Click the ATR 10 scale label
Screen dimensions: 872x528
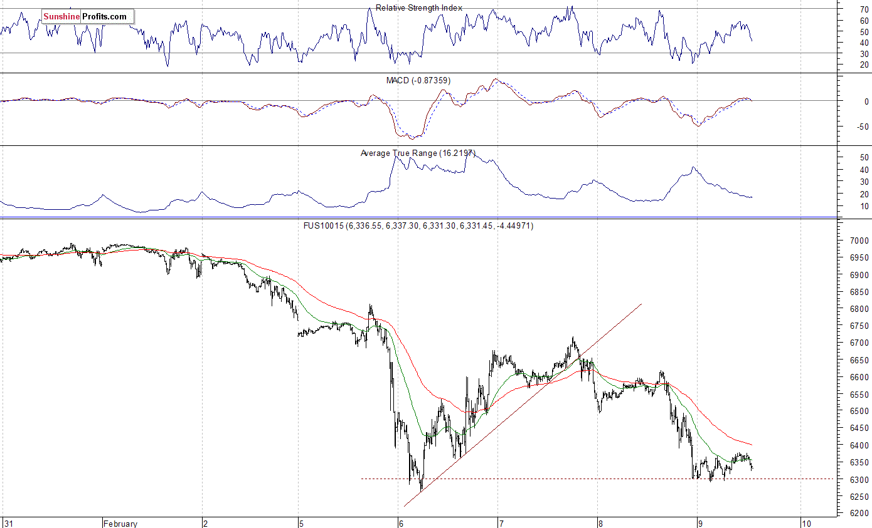(x=864, y=207)
